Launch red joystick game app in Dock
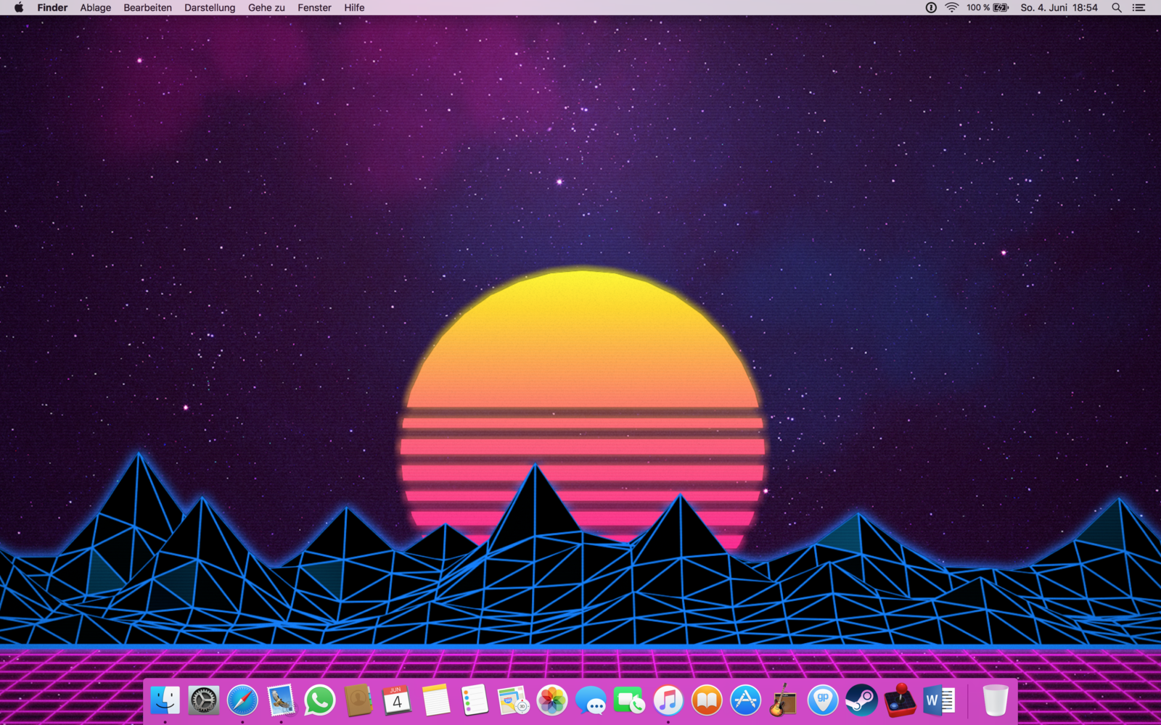Viewport: 1161px width, 725px height. [x=901, y=700]
